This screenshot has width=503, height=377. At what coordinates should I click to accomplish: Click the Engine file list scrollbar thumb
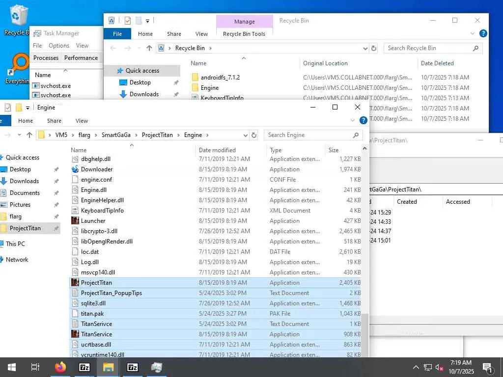[x=365, y=335]
